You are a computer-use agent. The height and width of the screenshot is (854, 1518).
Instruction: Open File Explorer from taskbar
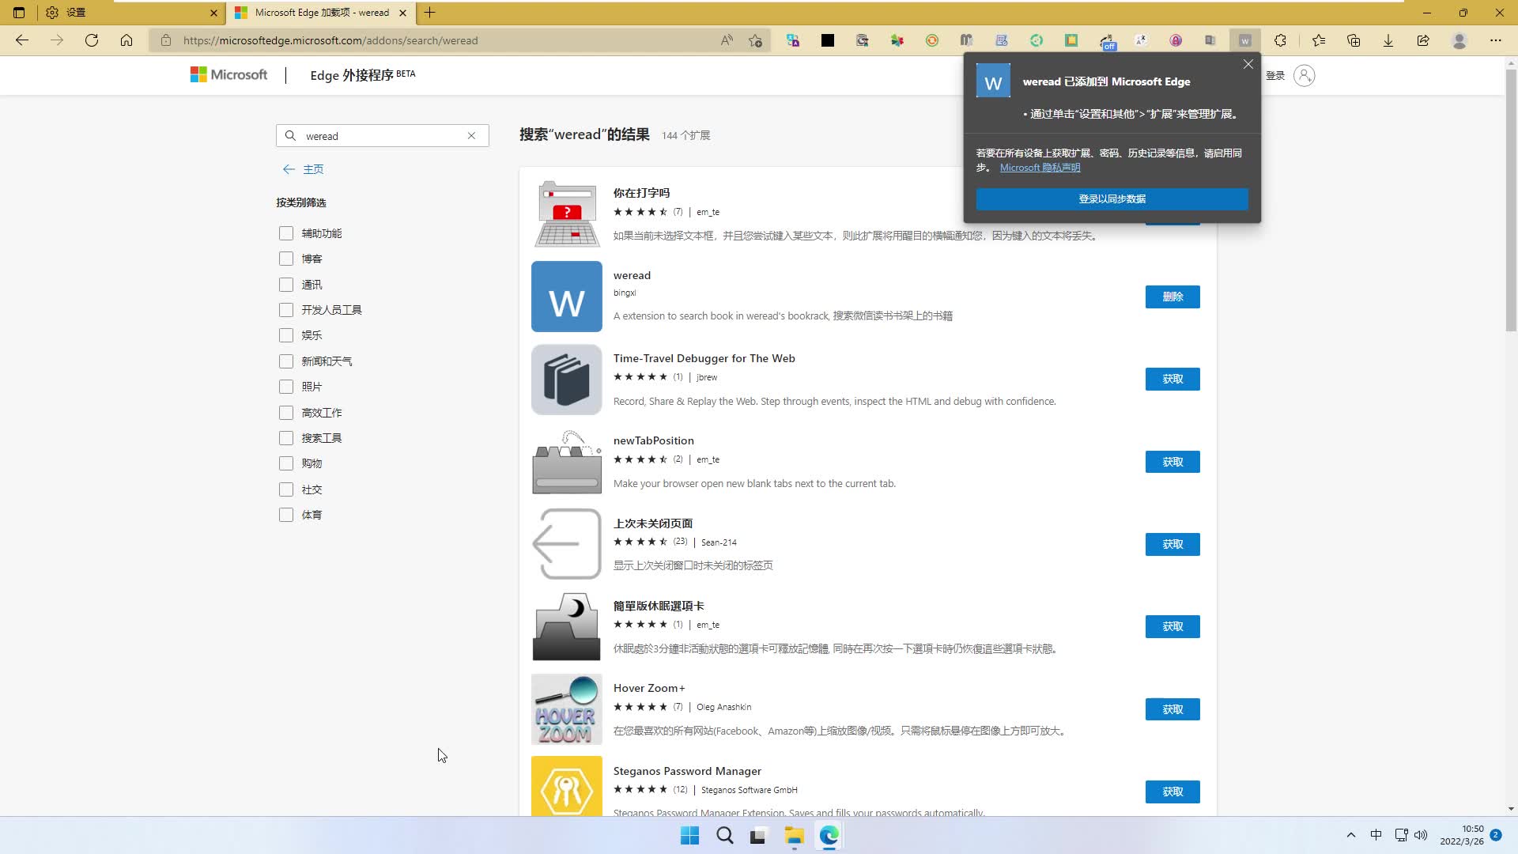tap(794, 836)
